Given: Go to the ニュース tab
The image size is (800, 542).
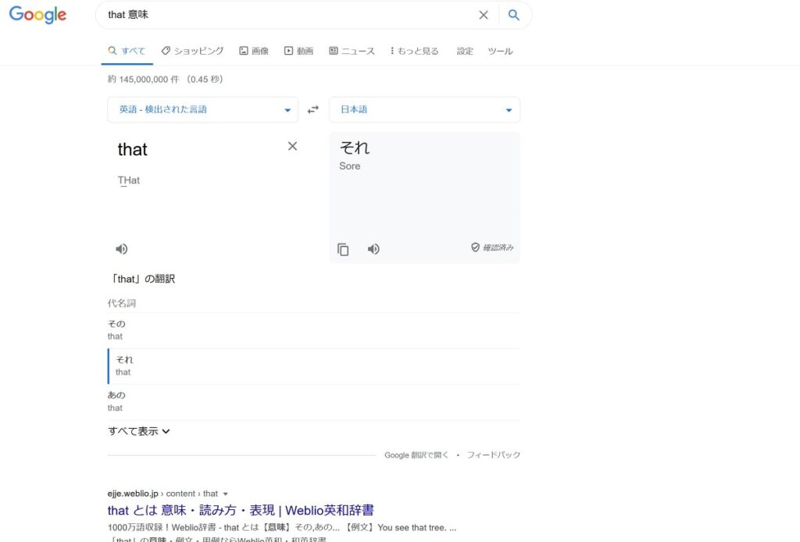Looking at the screenshot, I should point(352,51).
